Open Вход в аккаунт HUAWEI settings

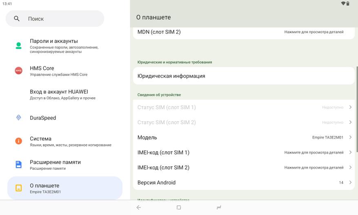tap(59, 94)
